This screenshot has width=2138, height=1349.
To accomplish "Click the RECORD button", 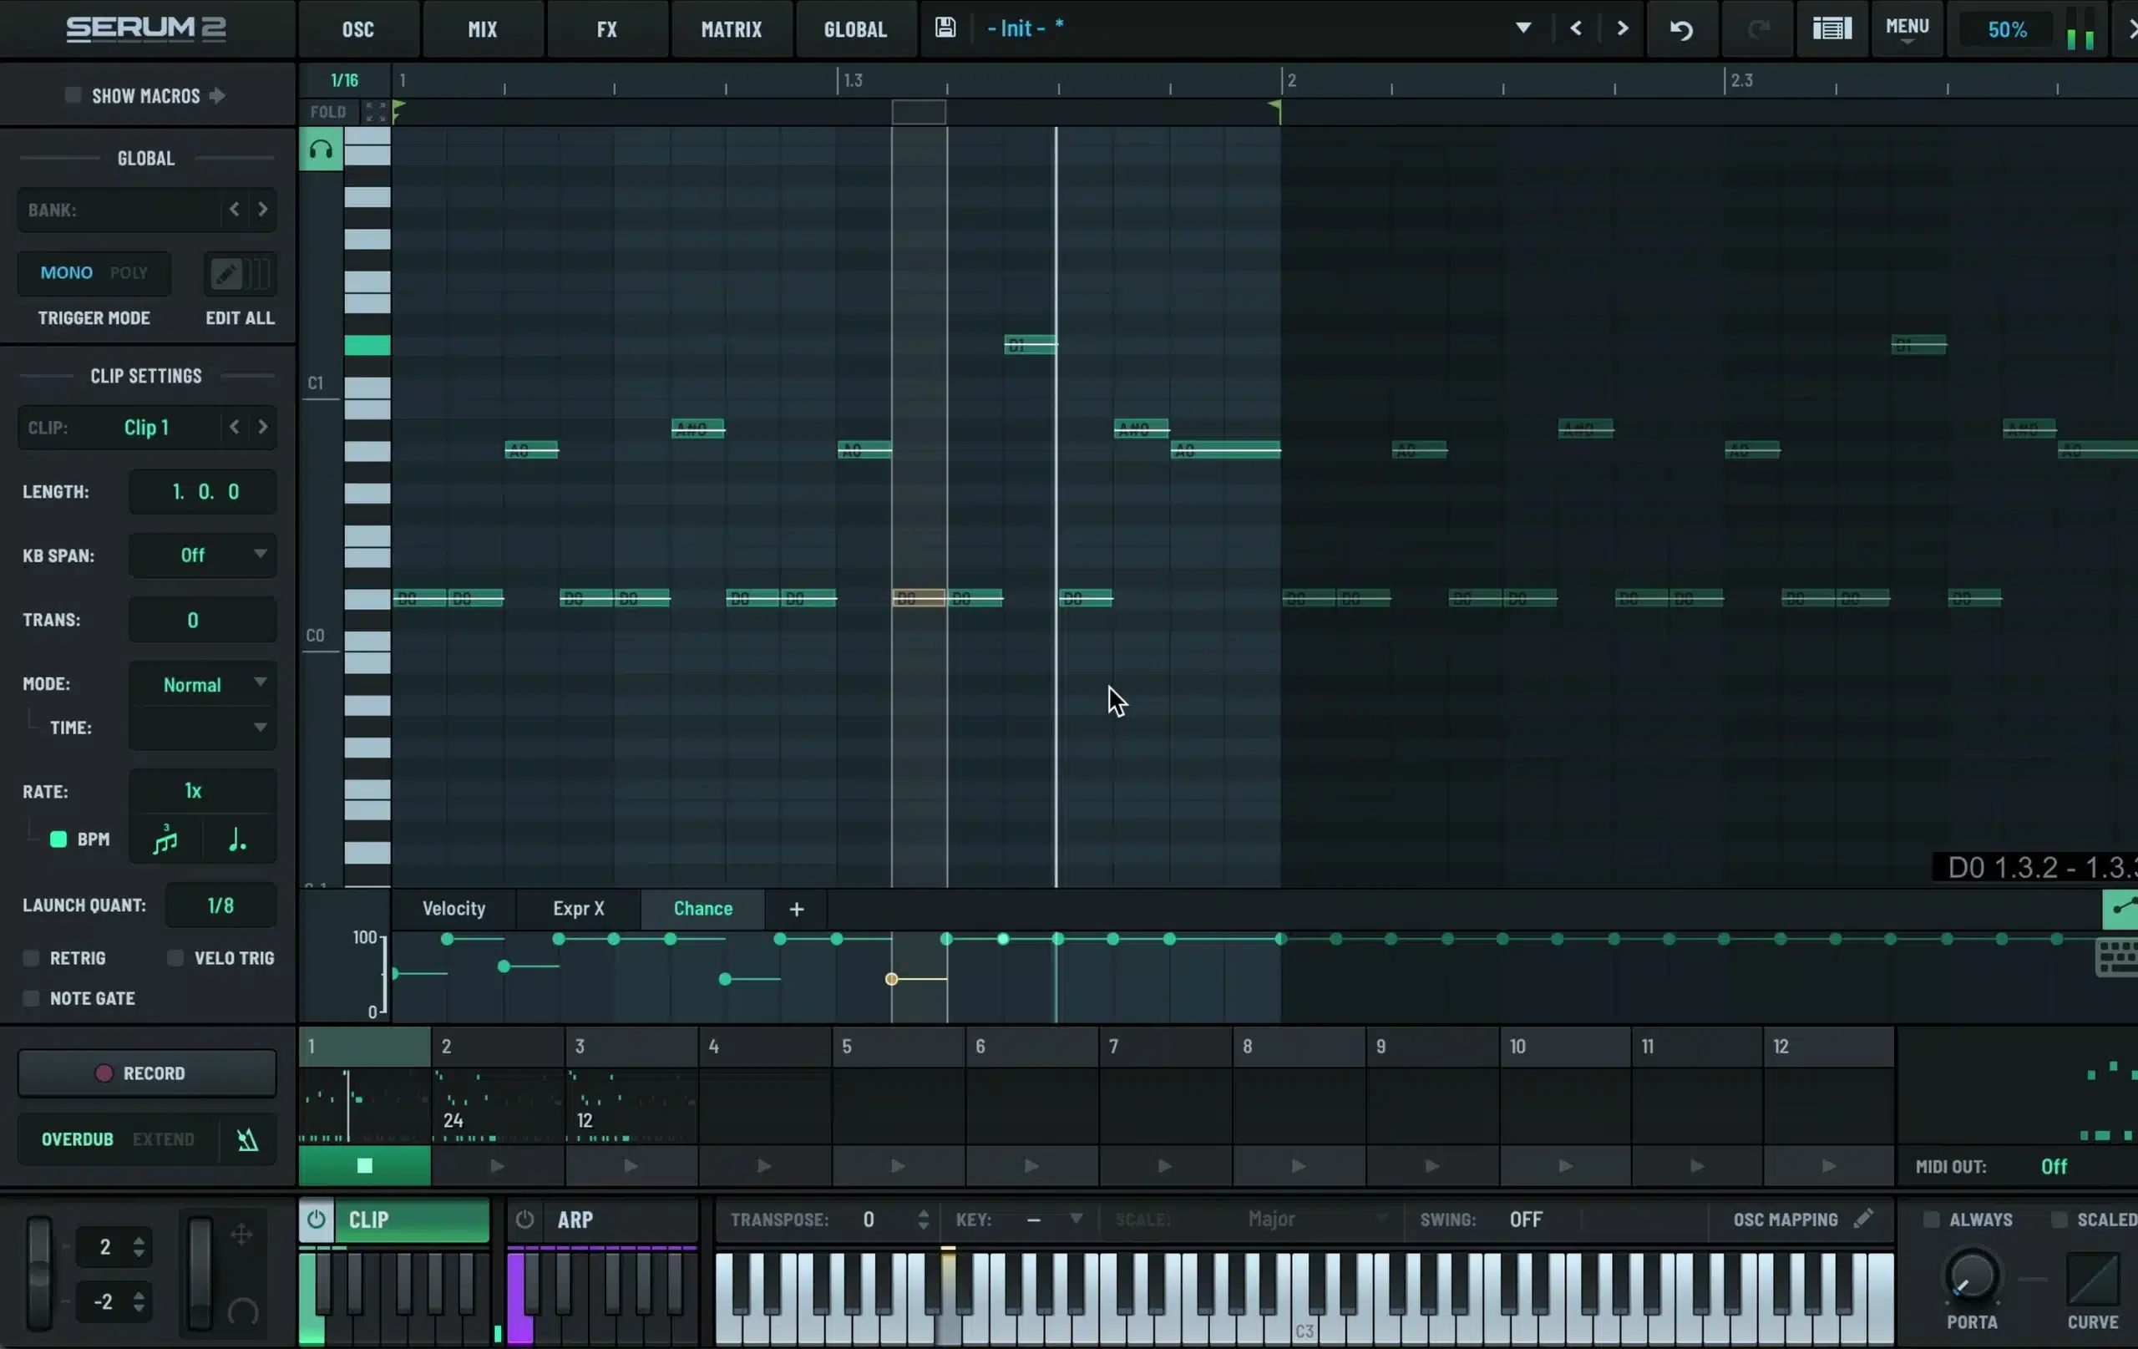I will [x=147, y=1073].
